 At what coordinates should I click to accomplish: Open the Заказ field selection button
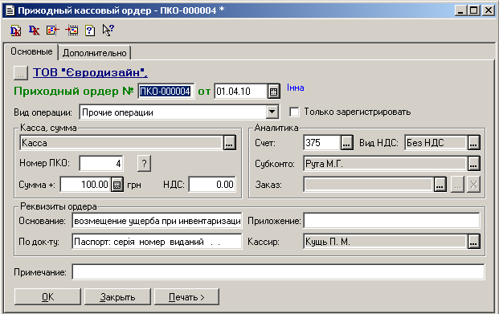point(440,185)
